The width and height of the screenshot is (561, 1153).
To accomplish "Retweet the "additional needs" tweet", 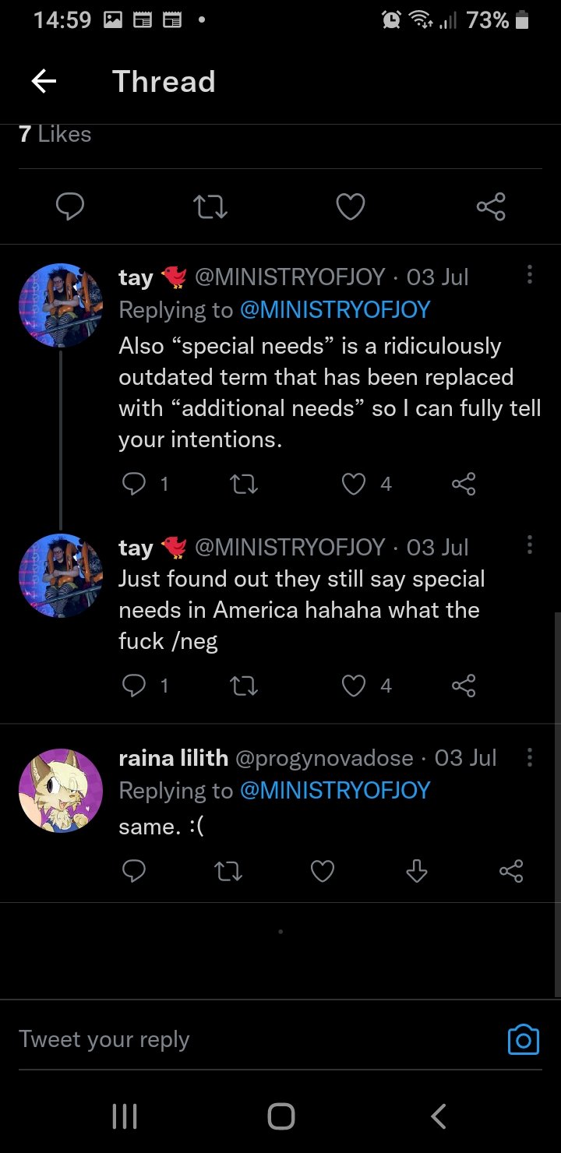I will click(244, 485).
